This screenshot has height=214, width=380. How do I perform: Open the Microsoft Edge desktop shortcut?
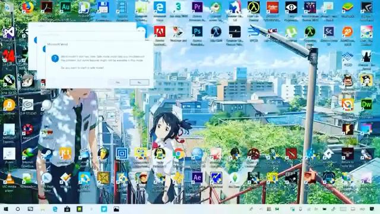point(160,7)
